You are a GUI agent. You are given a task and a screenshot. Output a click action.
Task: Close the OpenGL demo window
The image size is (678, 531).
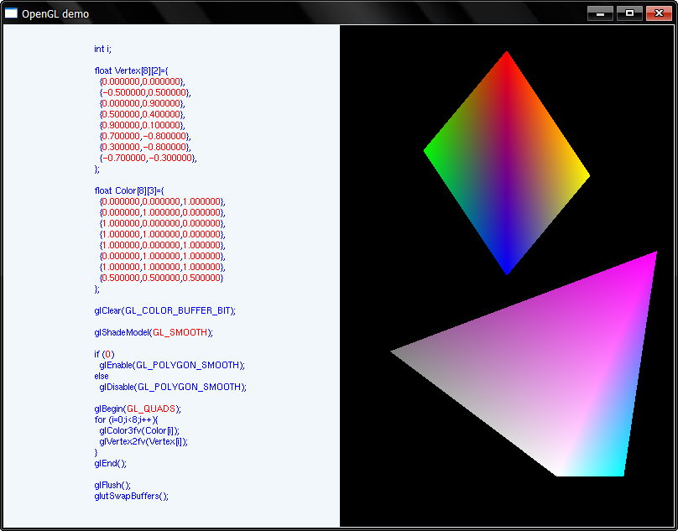[x=658, y=13]
